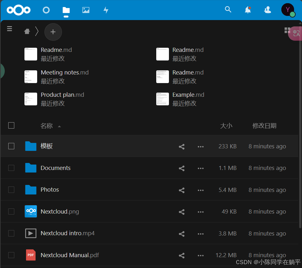302x268 pixels.
Task: Open the search magnifier
Action: tap(228, 9)
